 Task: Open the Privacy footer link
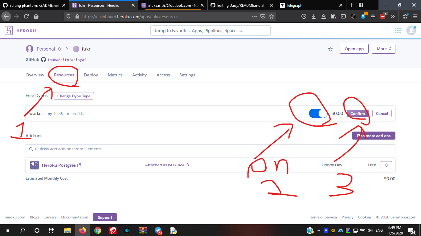(x=347, y=217)
